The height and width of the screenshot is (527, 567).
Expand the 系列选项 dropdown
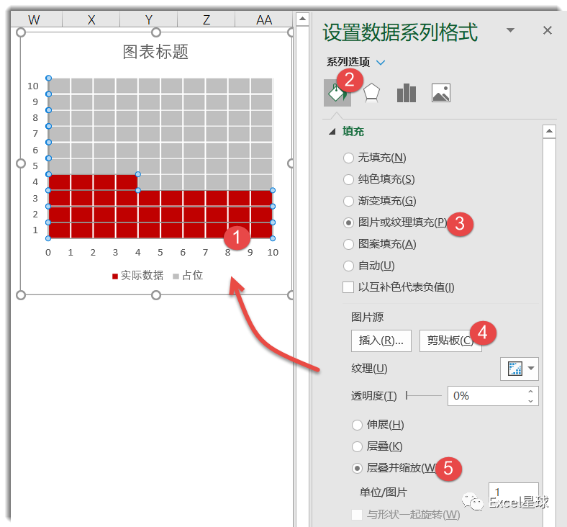click(381, 63)
